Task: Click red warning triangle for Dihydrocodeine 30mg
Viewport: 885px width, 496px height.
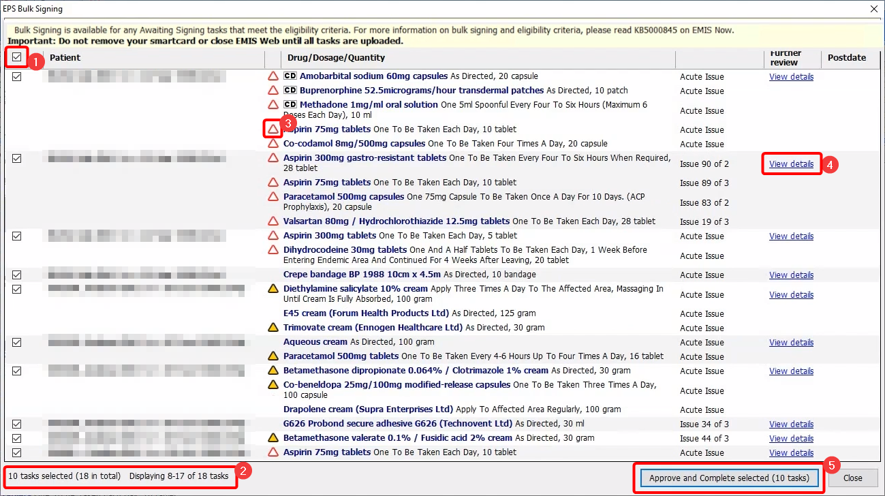Action: [x=273, y=250]
